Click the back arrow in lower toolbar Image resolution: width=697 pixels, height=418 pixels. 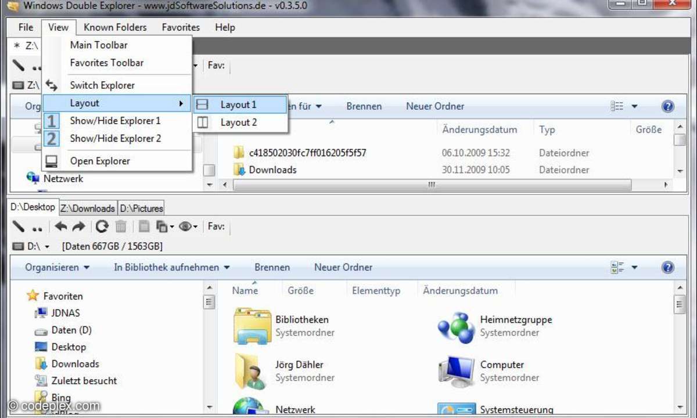point(61,226)
